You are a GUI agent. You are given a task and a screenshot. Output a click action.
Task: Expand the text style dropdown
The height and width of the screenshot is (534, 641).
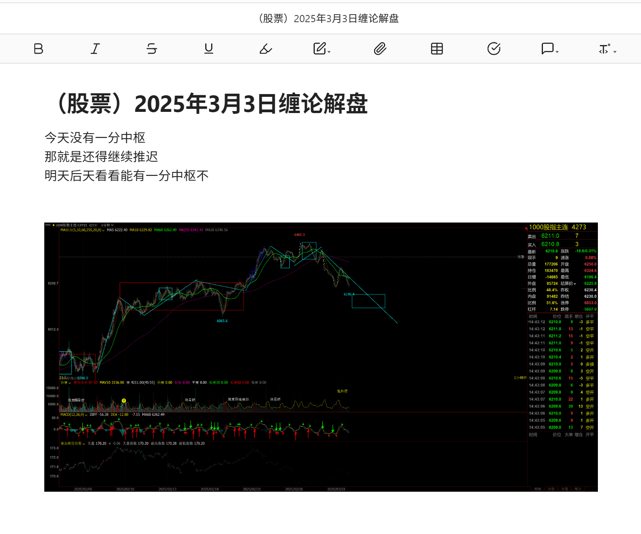(608, 49)
